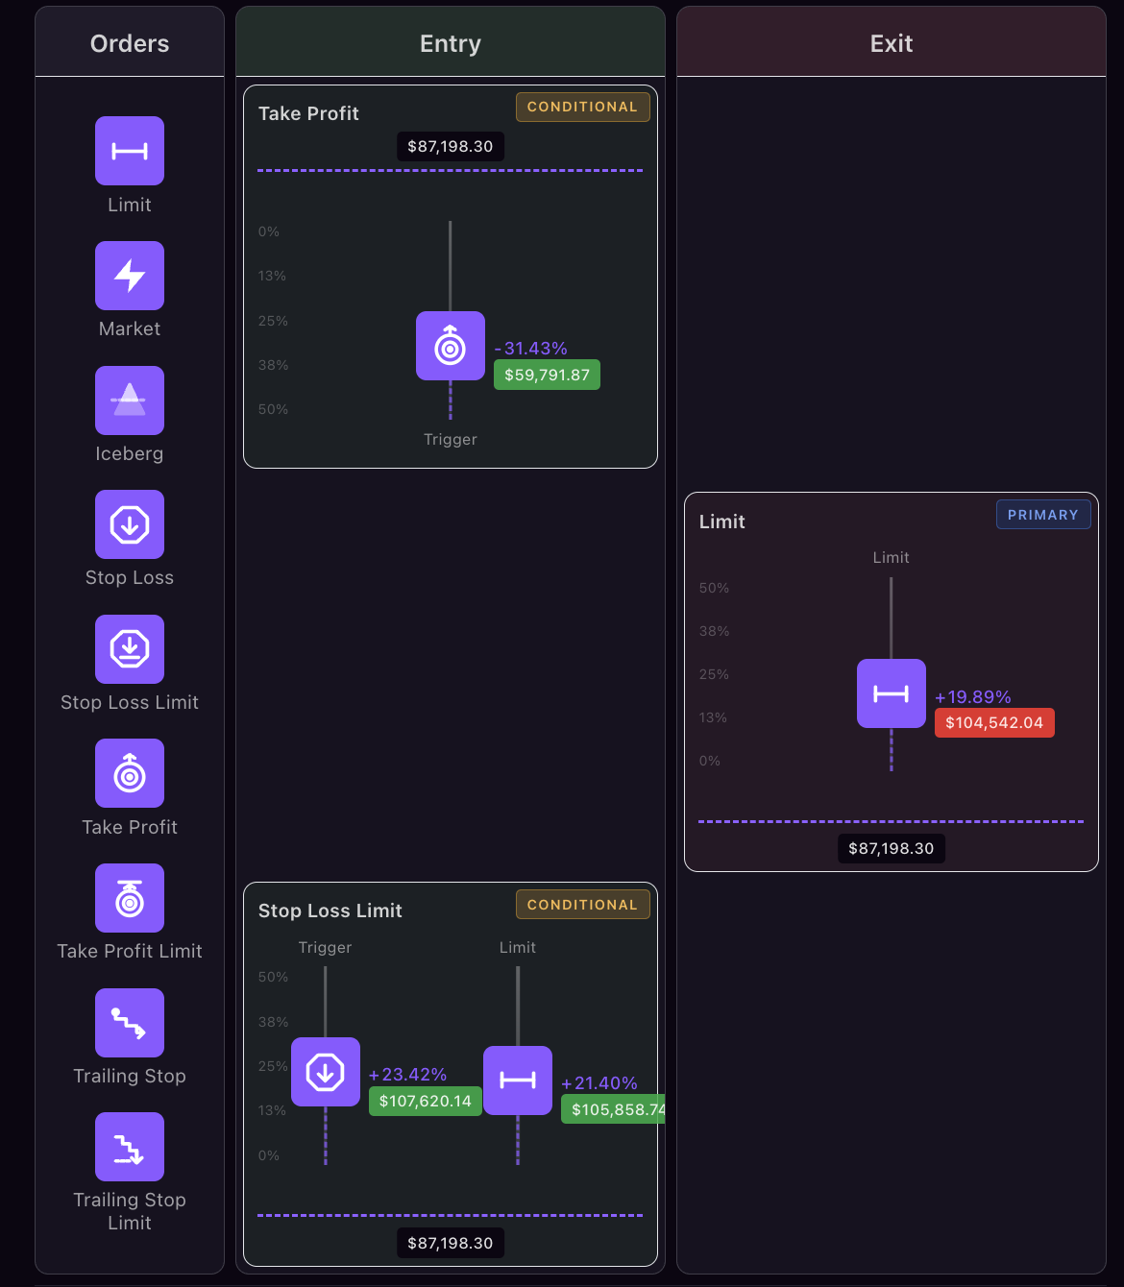
Task: Click the Stop Loss Limit trigger handle
Action: click(x=326, y=1072)
